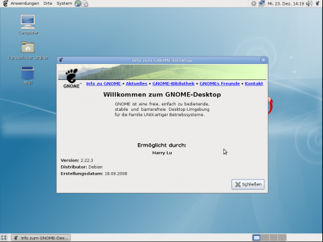Viewport: 323px width, 242px height.
Task: Launch the mail client envelope icon
Action: tap(85, 3)
